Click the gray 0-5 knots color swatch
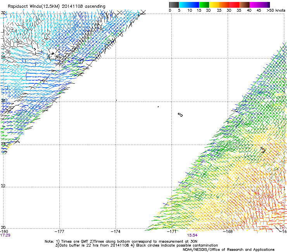 click(174, 5)
